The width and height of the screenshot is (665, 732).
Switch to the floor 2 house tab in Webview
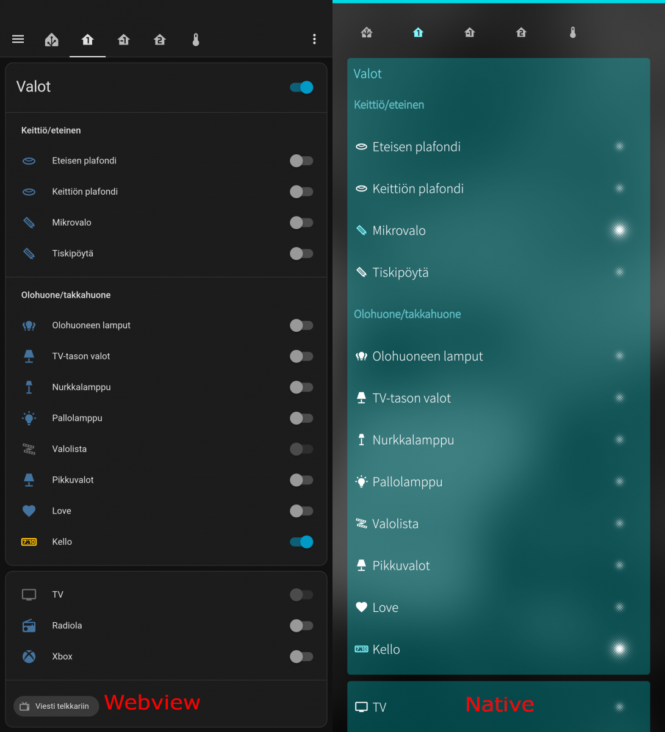(159, 40)
